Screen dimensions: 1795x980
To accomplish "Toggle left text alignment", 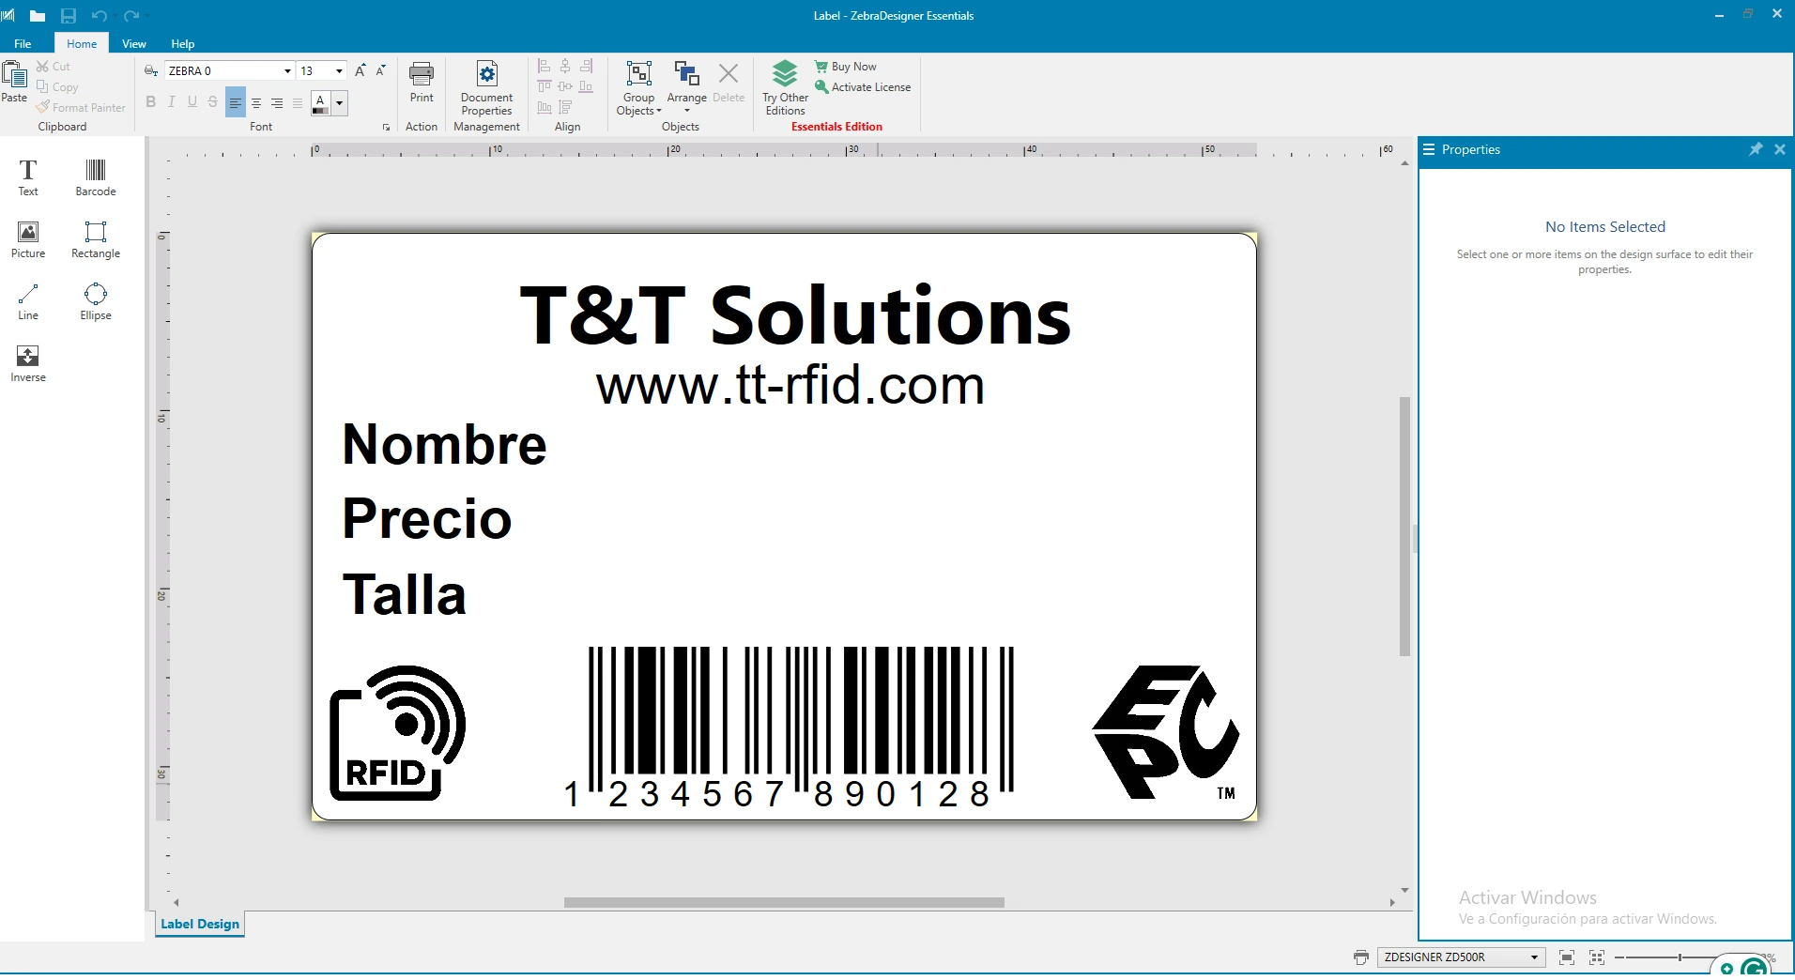I will (x=236, y=102).
